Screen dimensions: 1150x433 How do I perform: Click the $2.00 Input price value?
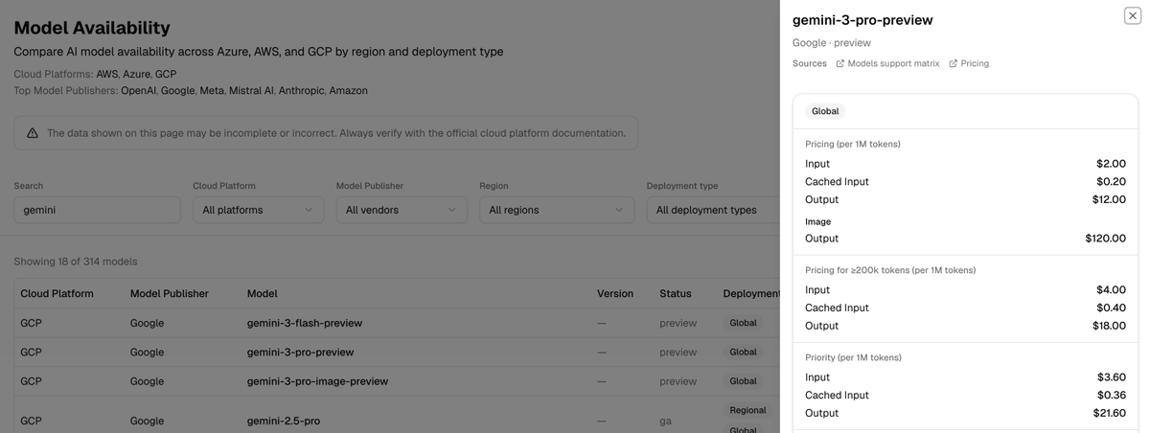click(x=1111, y=164)
